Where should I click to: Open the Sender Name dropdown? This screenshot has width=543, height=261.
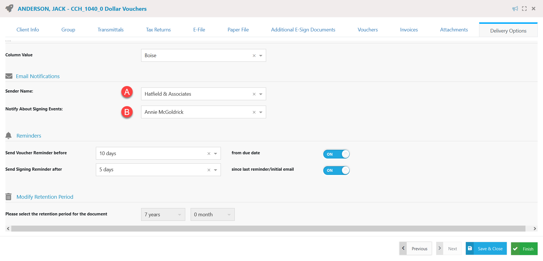tap(261, 94)
